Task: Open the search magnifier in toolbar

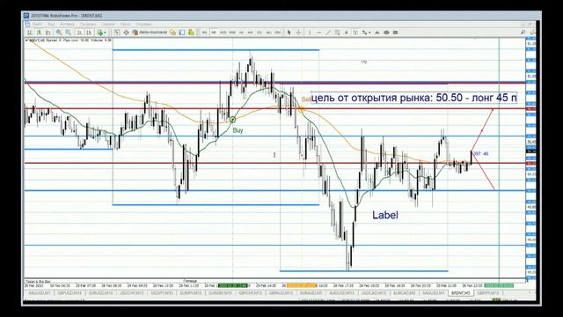Action: [x=523, y=32]
